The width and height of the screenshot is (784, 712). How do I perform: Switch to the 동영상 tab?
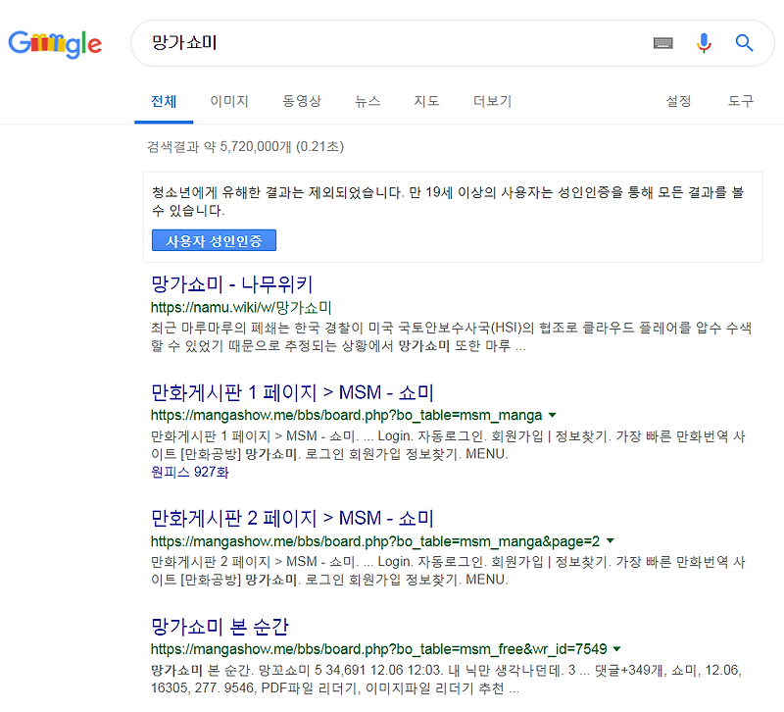pos(302,102)
